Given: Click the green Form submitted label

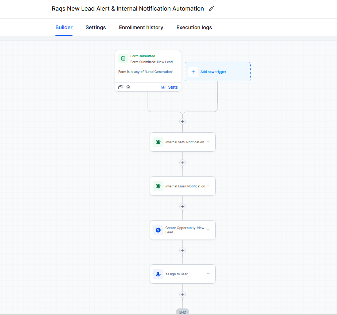Looking at the screenshot, I should coord(143,56).
